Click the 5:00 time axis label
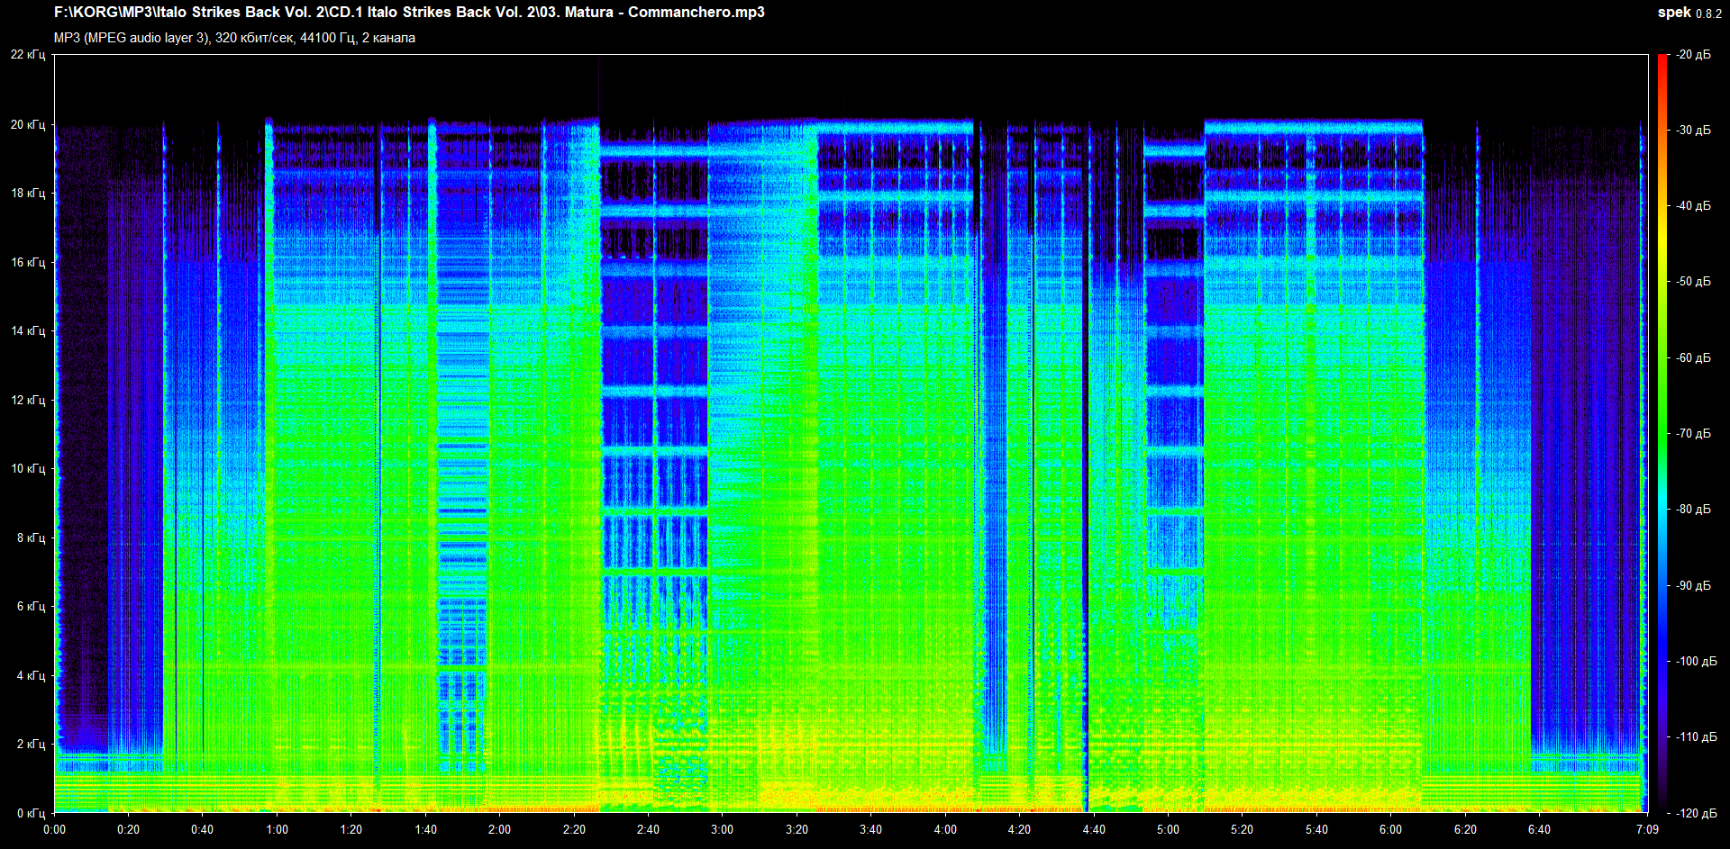 [1168, 829]
